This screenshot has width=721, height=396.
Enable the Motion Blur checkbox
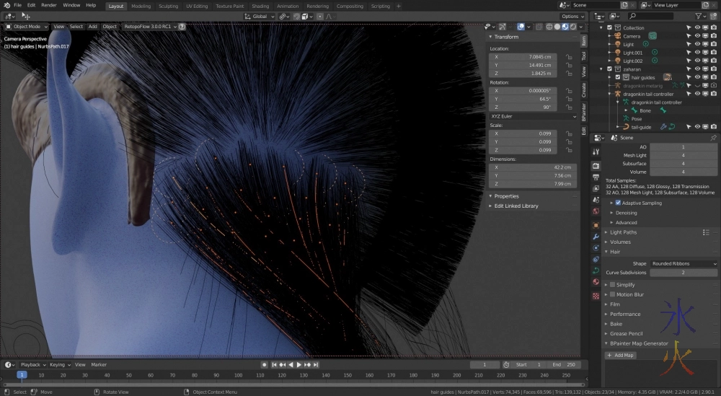(613, 294)
